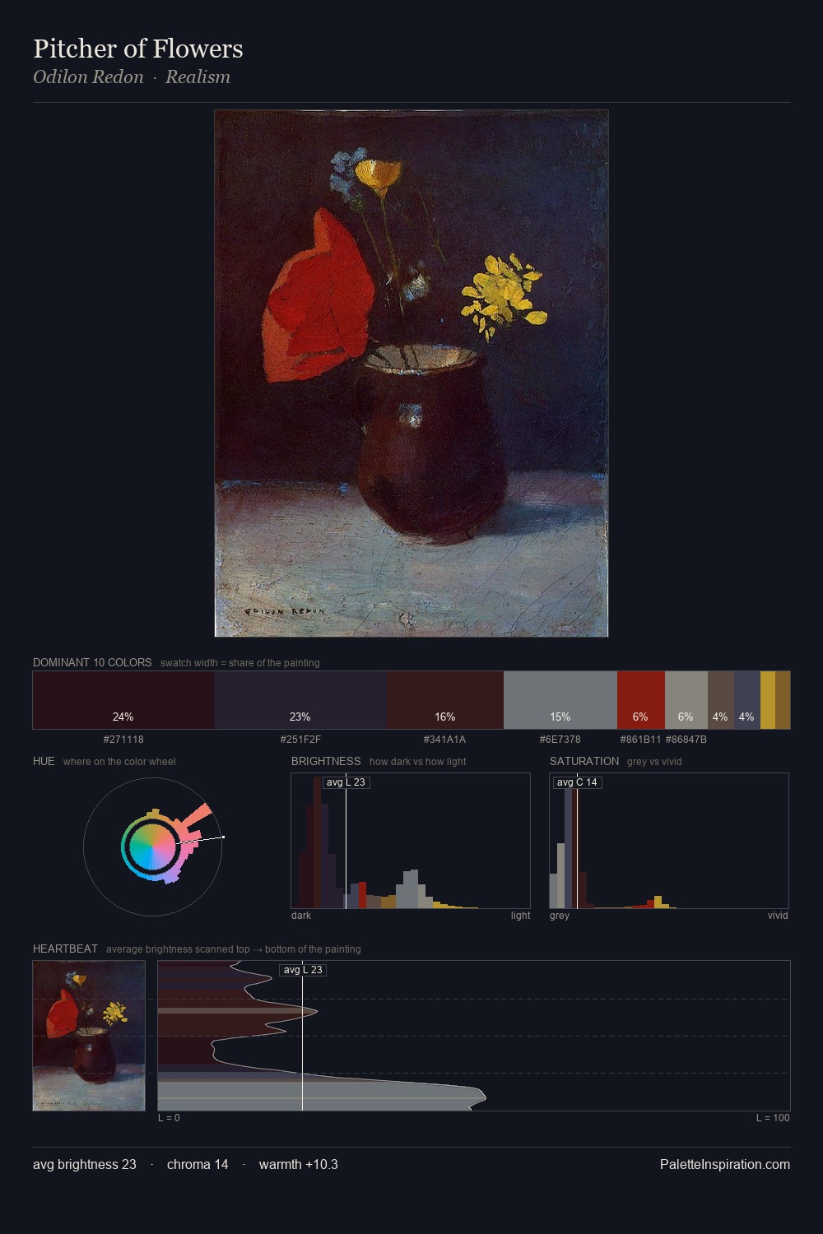Viewport: 823px width, 1234px height.
Task: Click the 'light' axis label in Brightness
Action: (x=520, y=916)
